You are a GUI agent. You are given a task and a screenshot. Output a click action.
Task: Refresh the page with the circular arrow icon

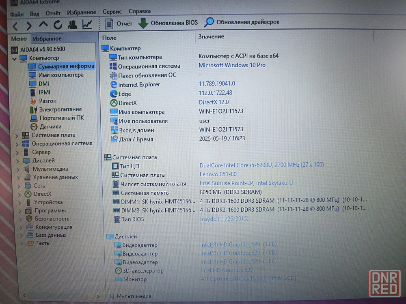58,25
